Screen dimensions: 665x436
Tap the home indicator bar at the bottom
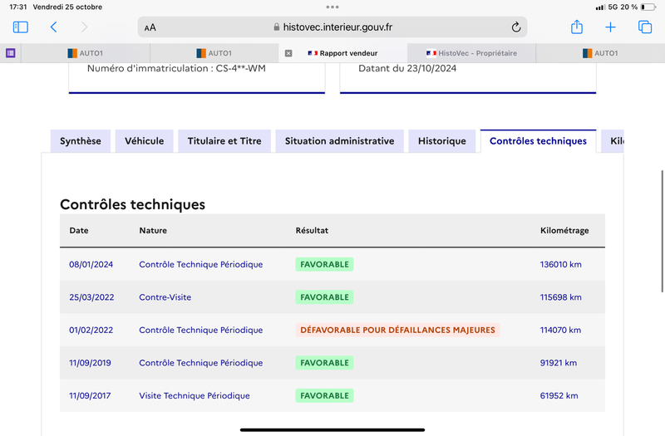click(332, 429)
